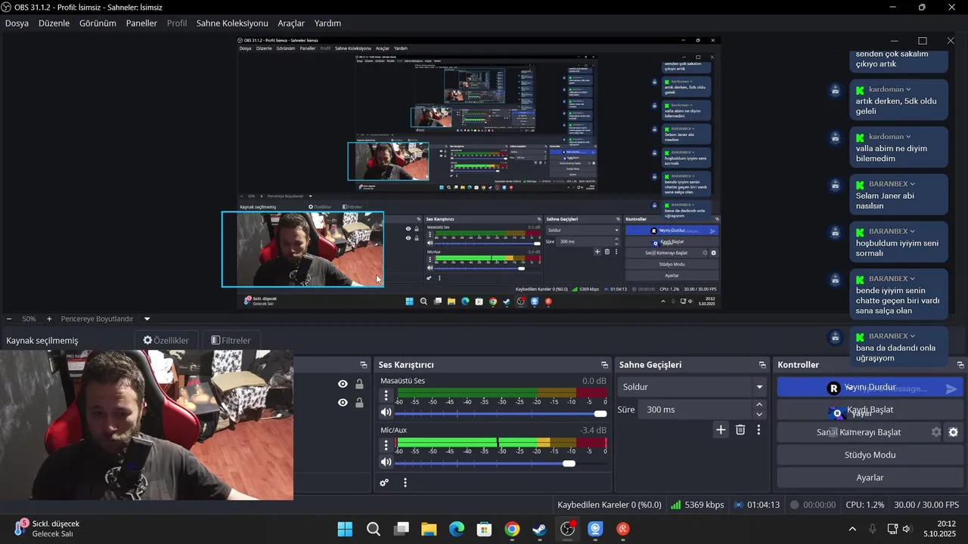Stop streaming with Yayını Durdur
968x544 pixels.
pos(870,387)
